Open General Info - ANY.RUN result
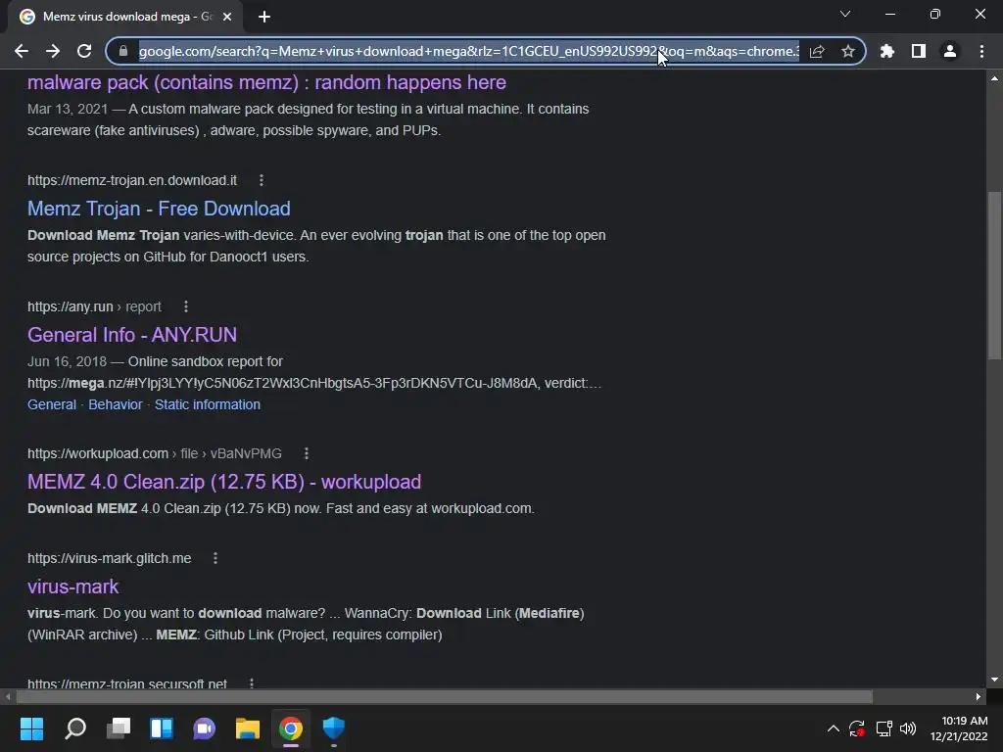 pos(132,335)
